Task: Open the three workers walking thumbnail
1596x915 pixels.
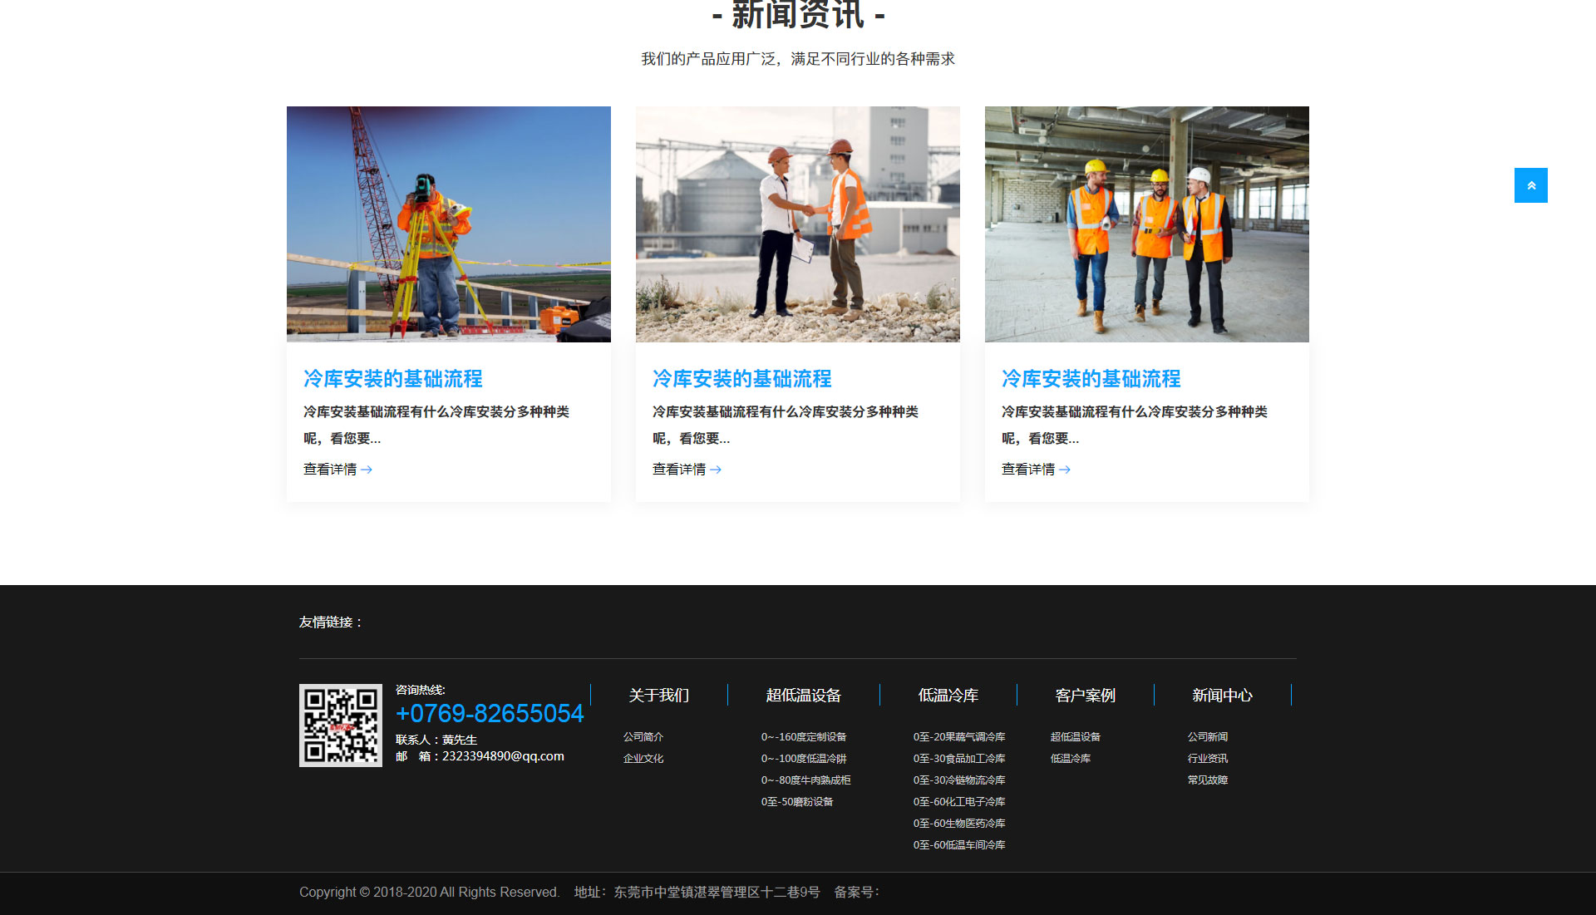Action: pos(1146,224)
